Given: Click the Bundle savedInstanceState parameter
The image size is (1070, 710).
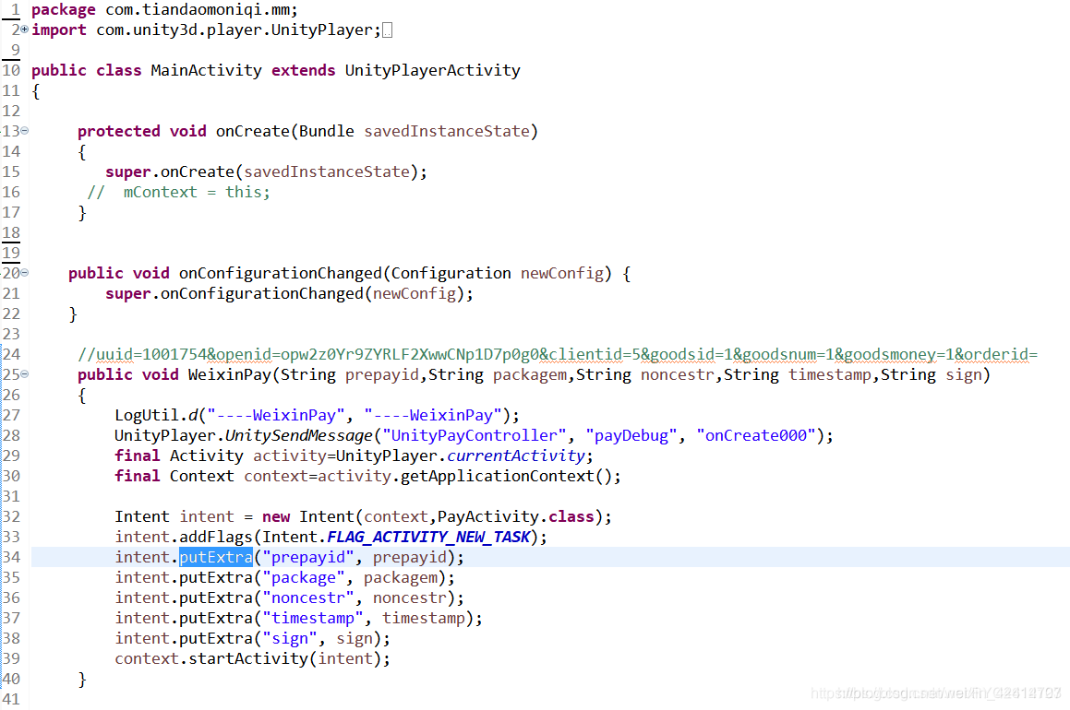Looking at the screenshot, I should pos(415,131).
